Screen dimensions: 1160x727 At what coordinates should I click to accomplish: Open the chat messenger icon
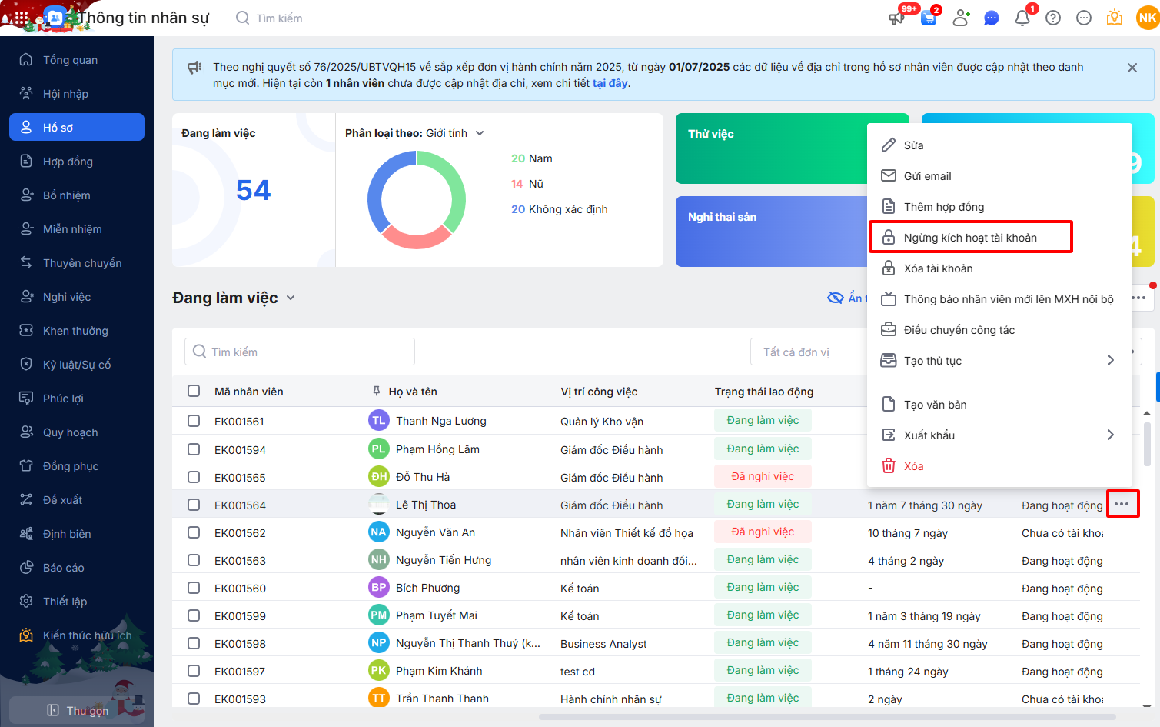(x=992, y=18)
